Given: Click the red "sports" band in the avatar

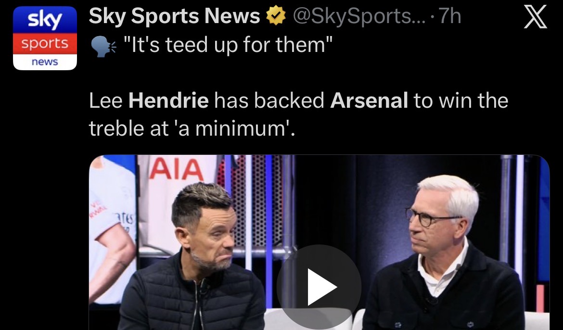Looking at the screenshot, I should pyautogui.click(x=45, y=43).
